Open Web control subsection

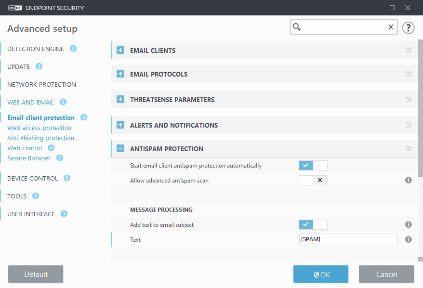[25, 148]
